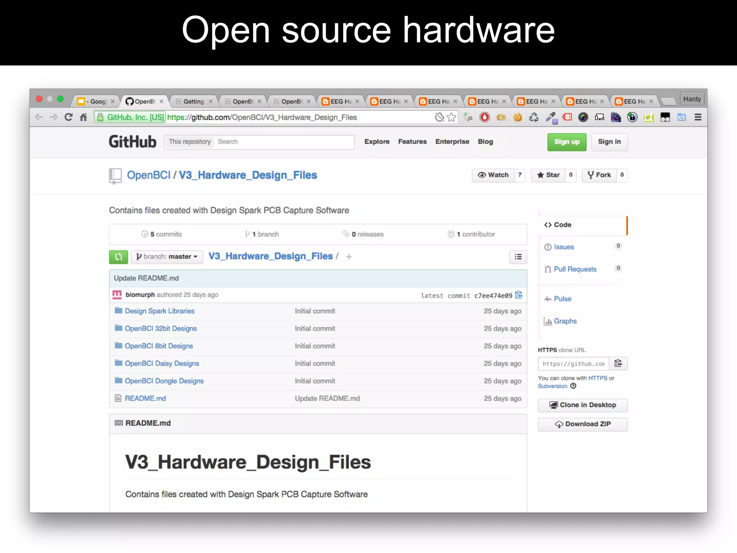Expand the 5 commits history
Image resolution: width=737 pixels, height=553 pixels.
point(162,234)
